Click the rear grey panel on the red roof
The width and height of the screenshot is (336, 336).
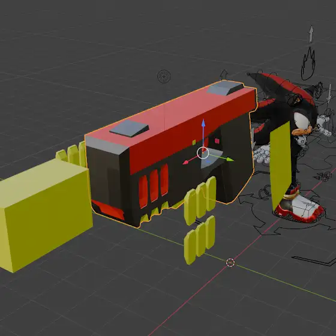click(x=226, y=88)
